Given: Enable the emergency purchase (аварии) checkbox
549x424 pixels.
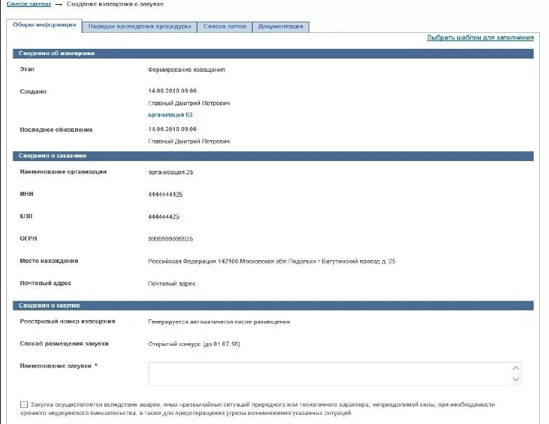Looking at the screenshot, I should pyautogui.click(x=24, y=404).
